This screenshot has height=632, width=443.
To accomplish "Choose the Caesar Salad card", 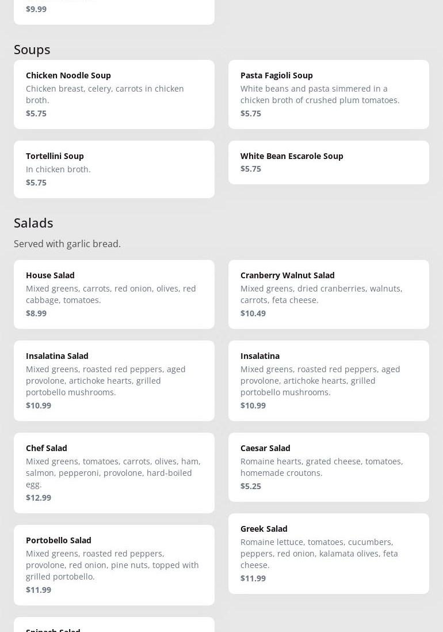I will 329,467.
